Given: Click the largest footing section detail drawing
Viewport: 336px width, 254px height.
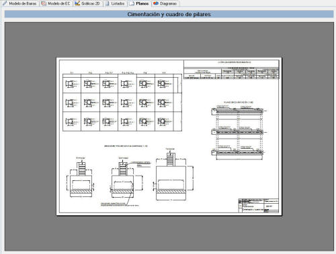Looking at the screenshot, I should click(x=173, y=174).
